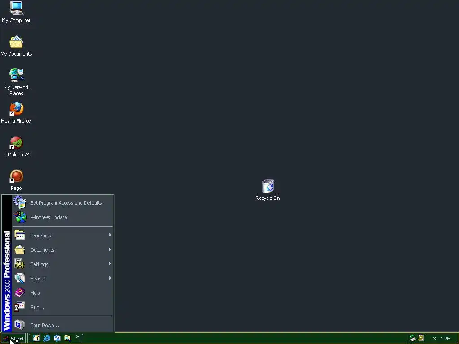Click the key document tray icon
This screenshot has height=344, width=459.
pos(421,338)
